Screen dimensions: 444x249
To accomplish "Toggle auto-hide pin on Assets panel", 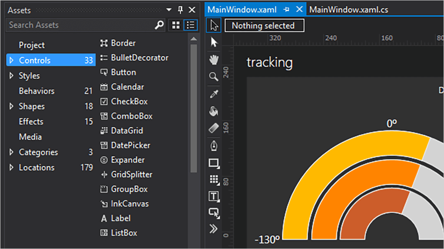I will click(181, 10).
